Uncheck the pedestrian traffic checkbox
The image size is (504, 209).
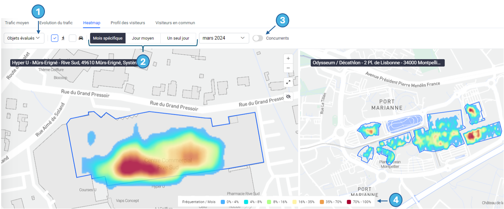(x=55, y=38)
